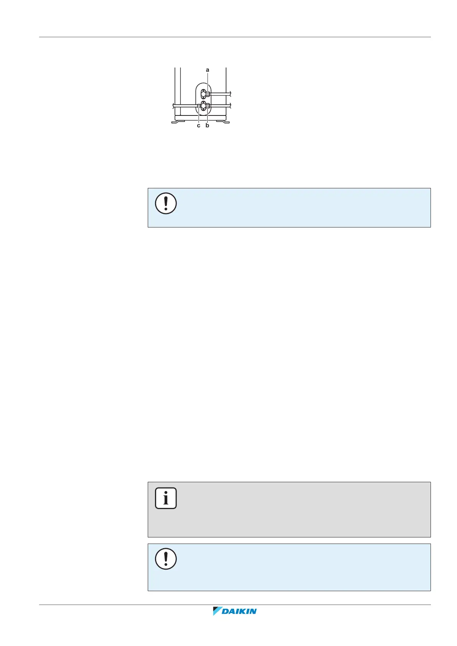Click the exclamation notice icon below the diagram
Viewport: 457px width, 646px height.
point(166,203)
